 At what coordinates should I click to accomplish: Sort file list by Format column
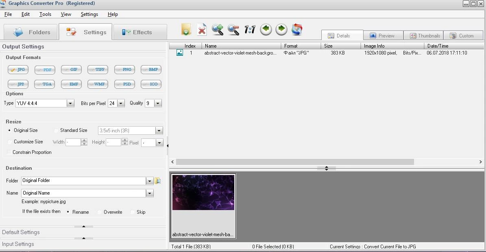pyautogui.click(x=301, y=46)
